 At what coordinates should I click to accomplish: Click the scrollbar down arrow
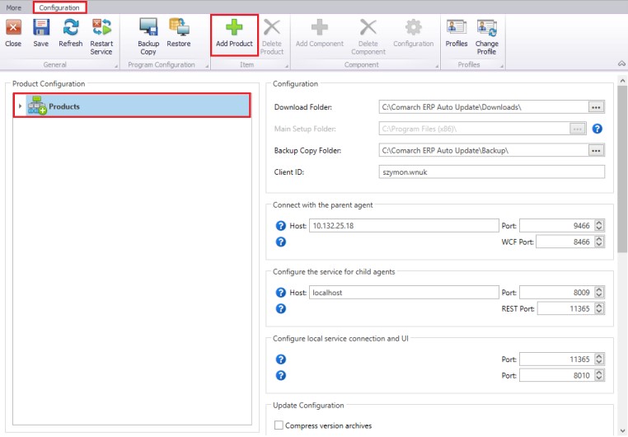pos(622,430)
